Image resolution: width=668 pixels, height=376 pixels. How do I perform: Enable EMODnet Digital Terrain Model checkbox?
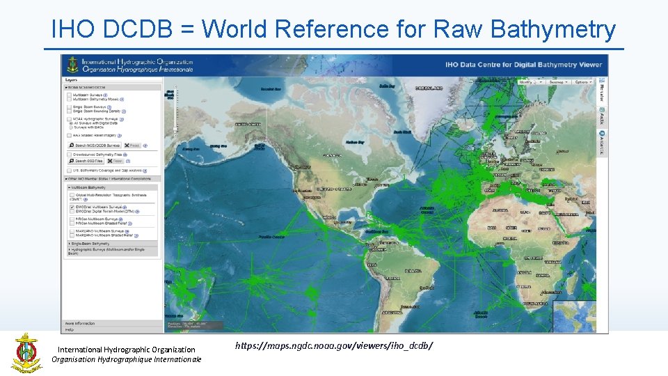coord(72,212)
